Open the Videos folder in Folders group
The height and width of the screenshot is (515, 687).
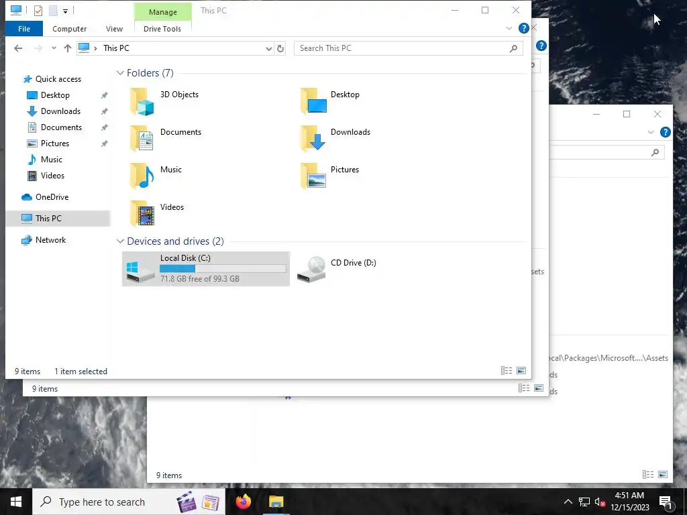click(157, 213)
